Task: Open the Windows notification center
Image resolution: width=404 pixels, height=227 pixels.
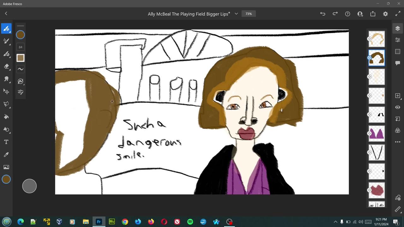Action: 395,222
